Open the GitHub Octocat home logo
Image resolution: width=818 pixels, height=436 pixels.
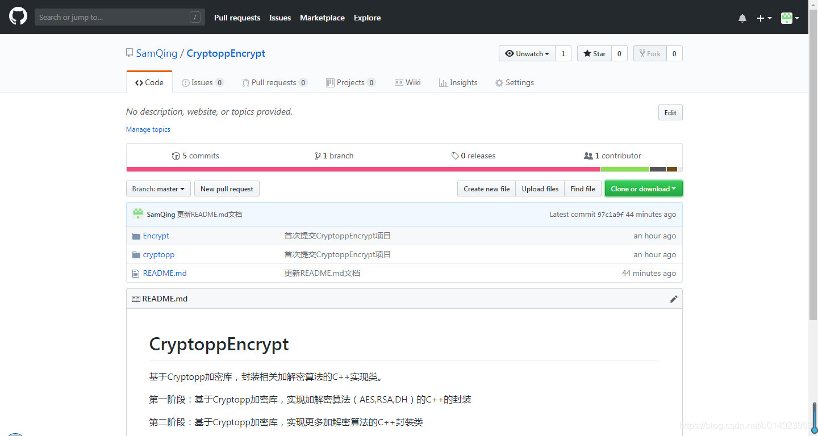[18, 16]
